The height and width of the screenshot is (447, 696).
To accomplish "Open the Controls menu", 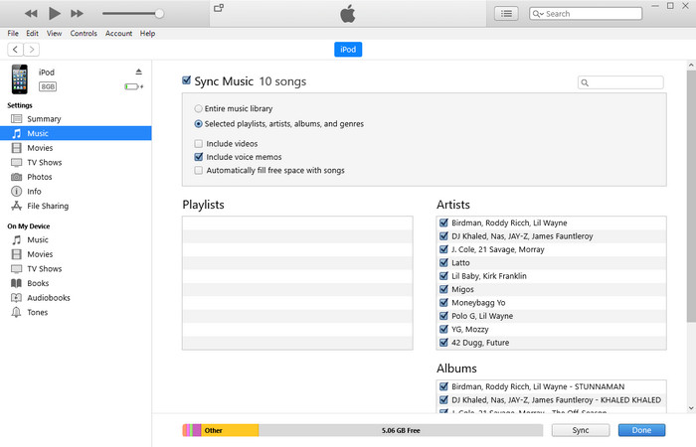I will click(84, 33).
